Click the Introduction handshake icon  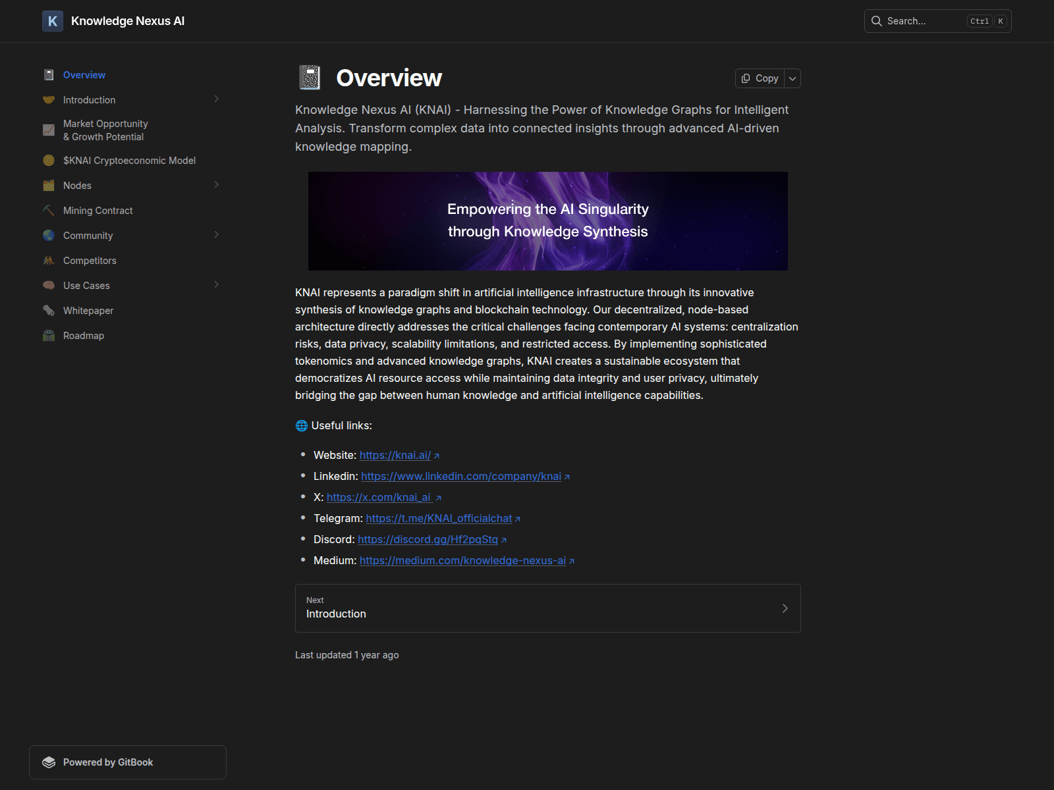(49, 100)
